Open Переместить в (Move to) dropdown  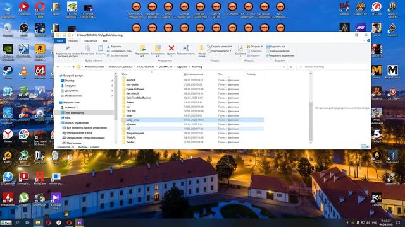pos(142,51)
